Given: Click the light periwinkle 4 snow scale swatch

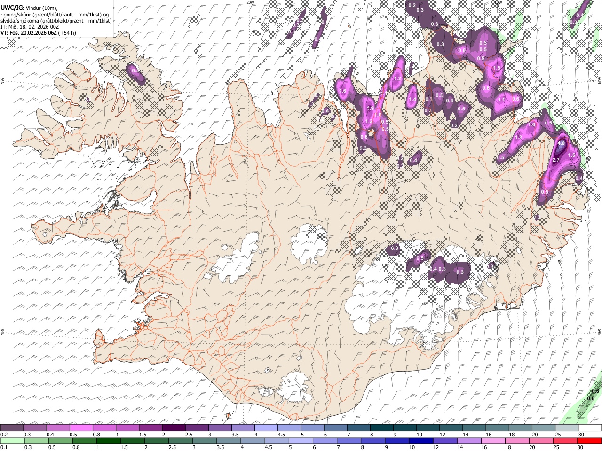Looking at the screenshot, I should pos(266,428).
